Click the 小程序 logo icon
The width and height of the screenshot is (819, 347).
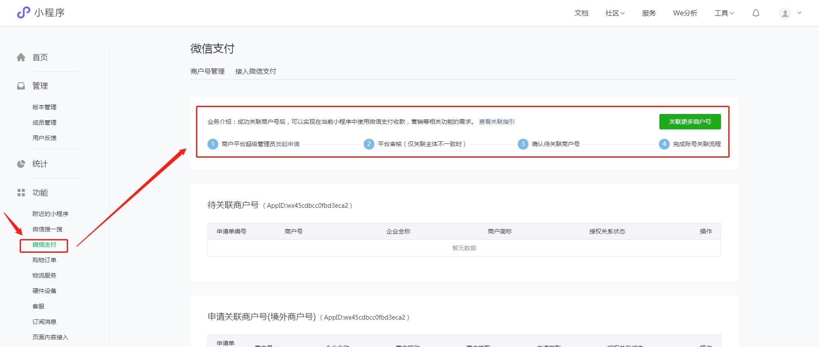(x=24, y=12)
